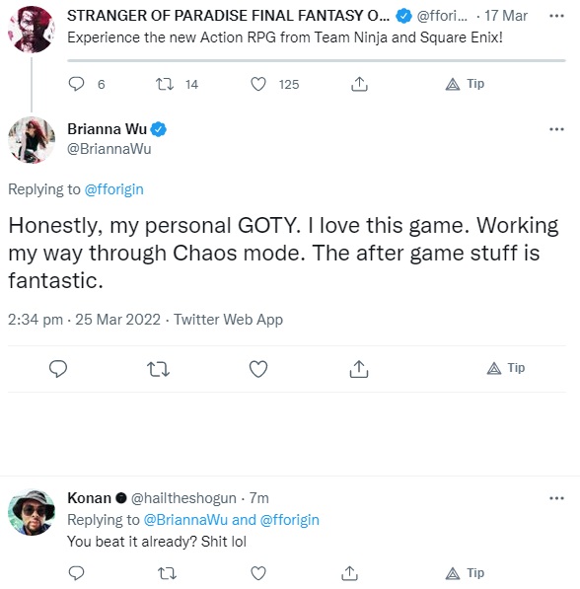Open the @BriannaWu mention in Konan's reply
The image size is (580, 589).
[x=185, y=520]
